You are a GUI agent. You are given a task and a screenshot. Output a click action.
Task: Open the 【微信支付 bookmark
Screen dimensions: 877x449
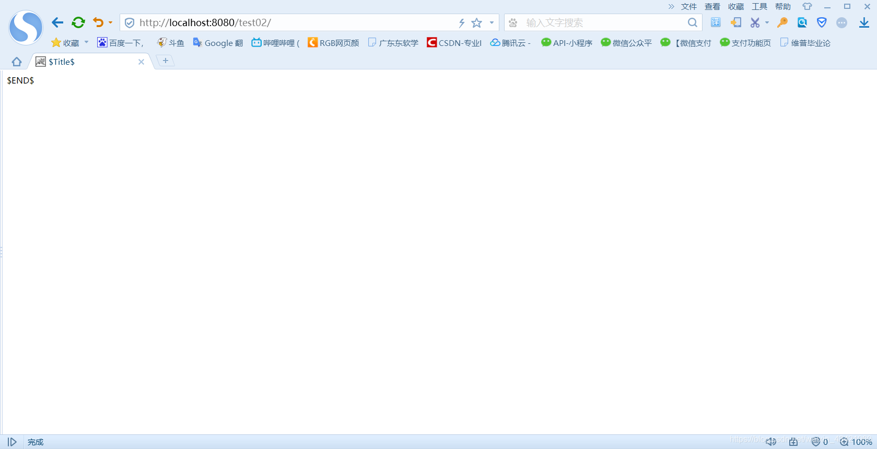click(x=686, y=43)
